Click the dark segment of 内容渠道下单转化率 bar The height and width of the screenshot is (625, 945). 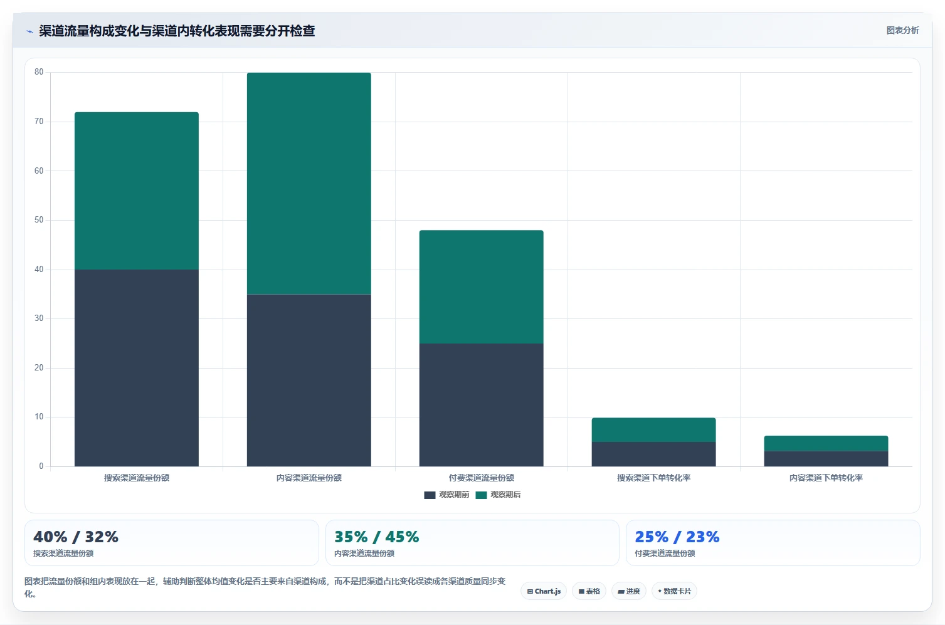point(826,459)
